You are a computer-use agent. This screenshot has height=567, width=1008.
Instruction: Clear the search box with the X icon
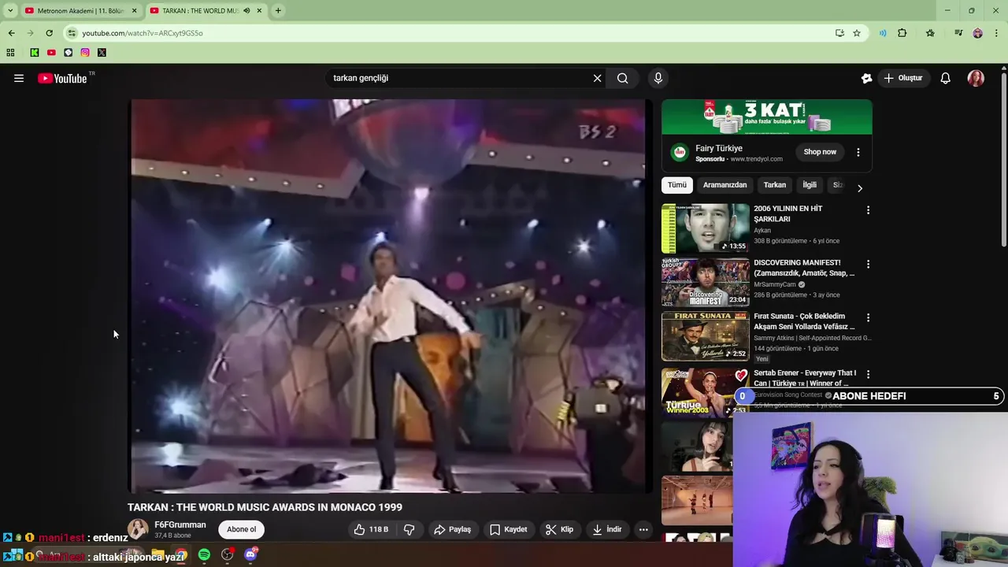point(597,78)
